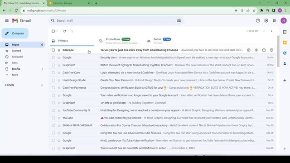Hide the side panel arrow
Screen dimensions: 290x163
coord(285,149)
